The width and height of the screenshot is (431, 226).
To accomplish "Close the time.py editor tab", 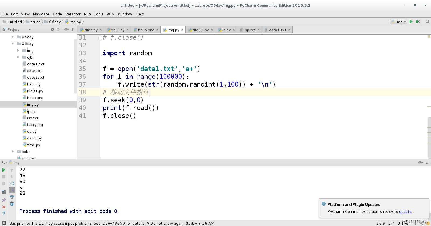I will (100, 30).
